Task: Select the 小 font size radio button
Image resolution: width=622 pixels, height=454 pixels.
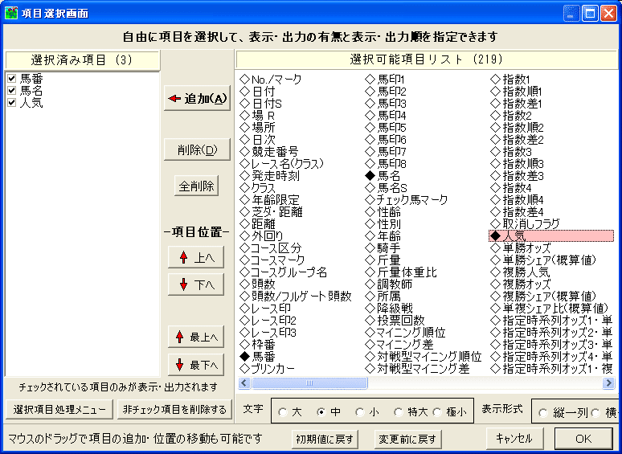Action: [x=360, y=412]
